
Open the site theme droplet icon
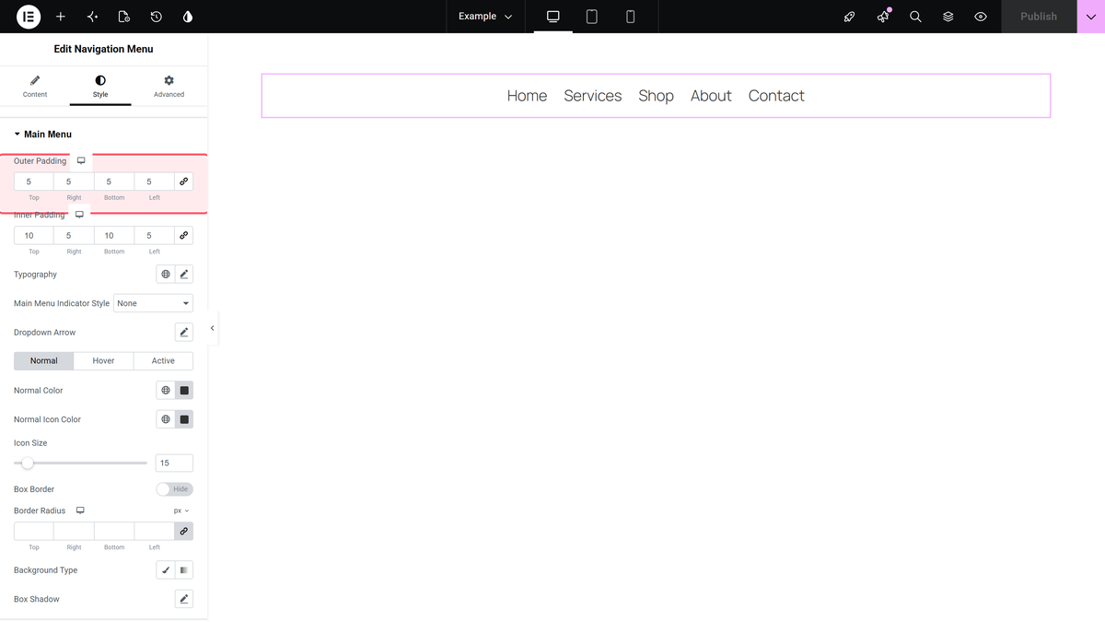188,17
